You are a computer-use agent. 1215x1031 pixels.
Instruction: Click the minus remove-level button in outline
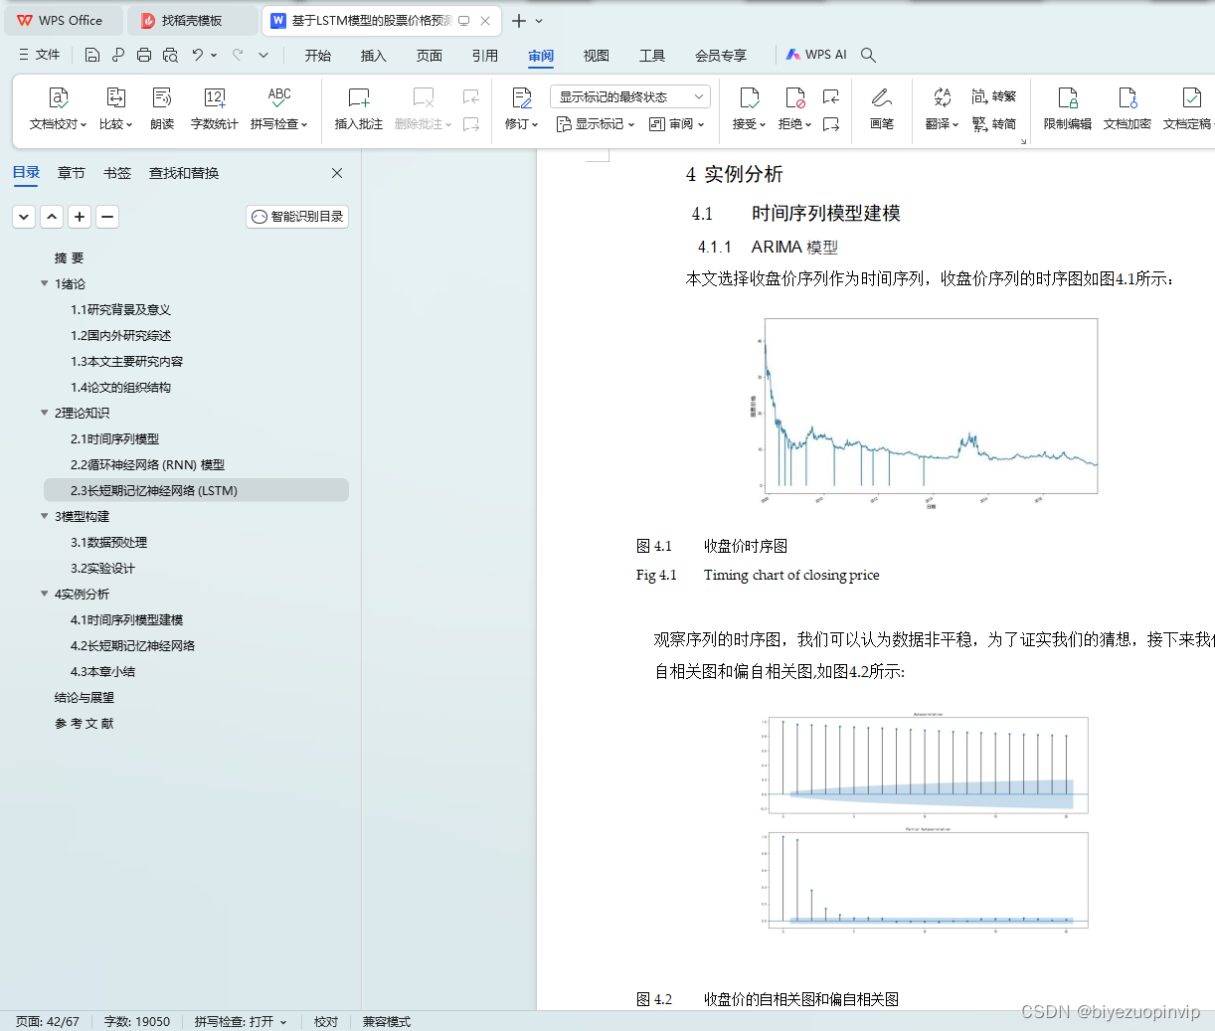click(x=107, y=216)
